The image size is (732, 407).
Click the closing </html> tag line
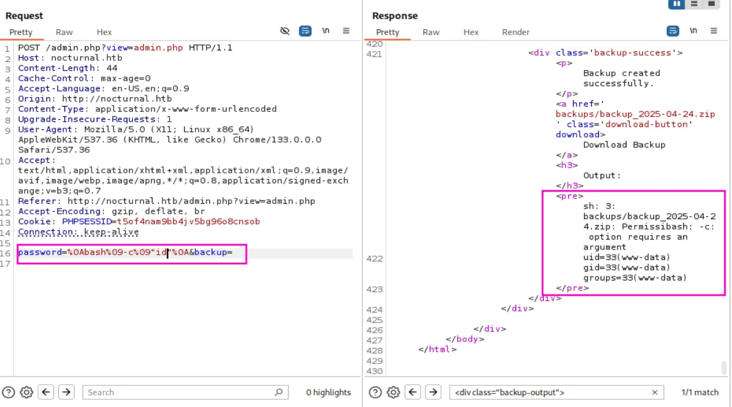coord(438,350)
